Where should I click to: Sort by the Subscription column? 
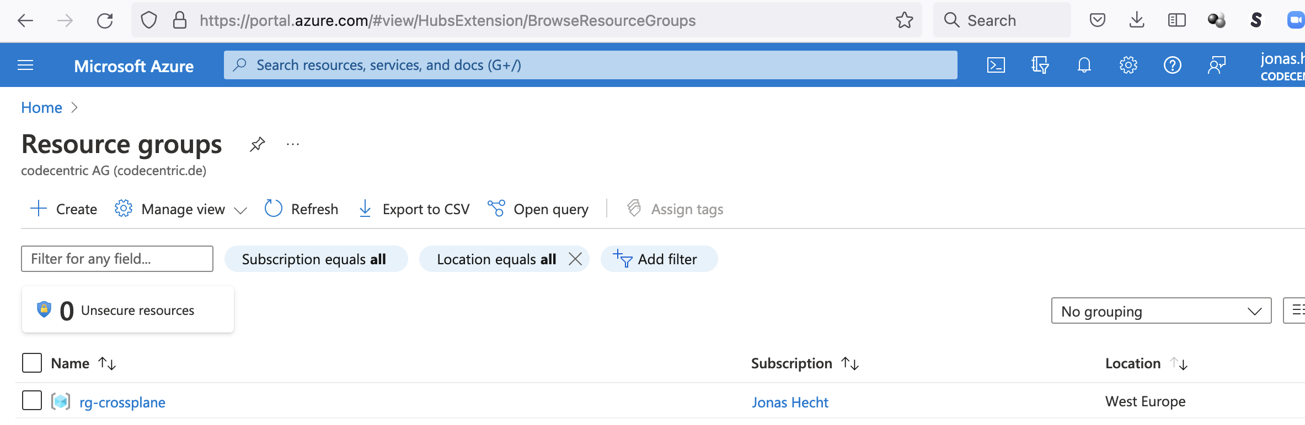point(805,363)
